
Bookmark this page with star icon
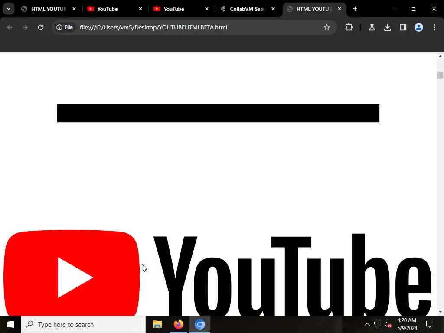[327, 27]
